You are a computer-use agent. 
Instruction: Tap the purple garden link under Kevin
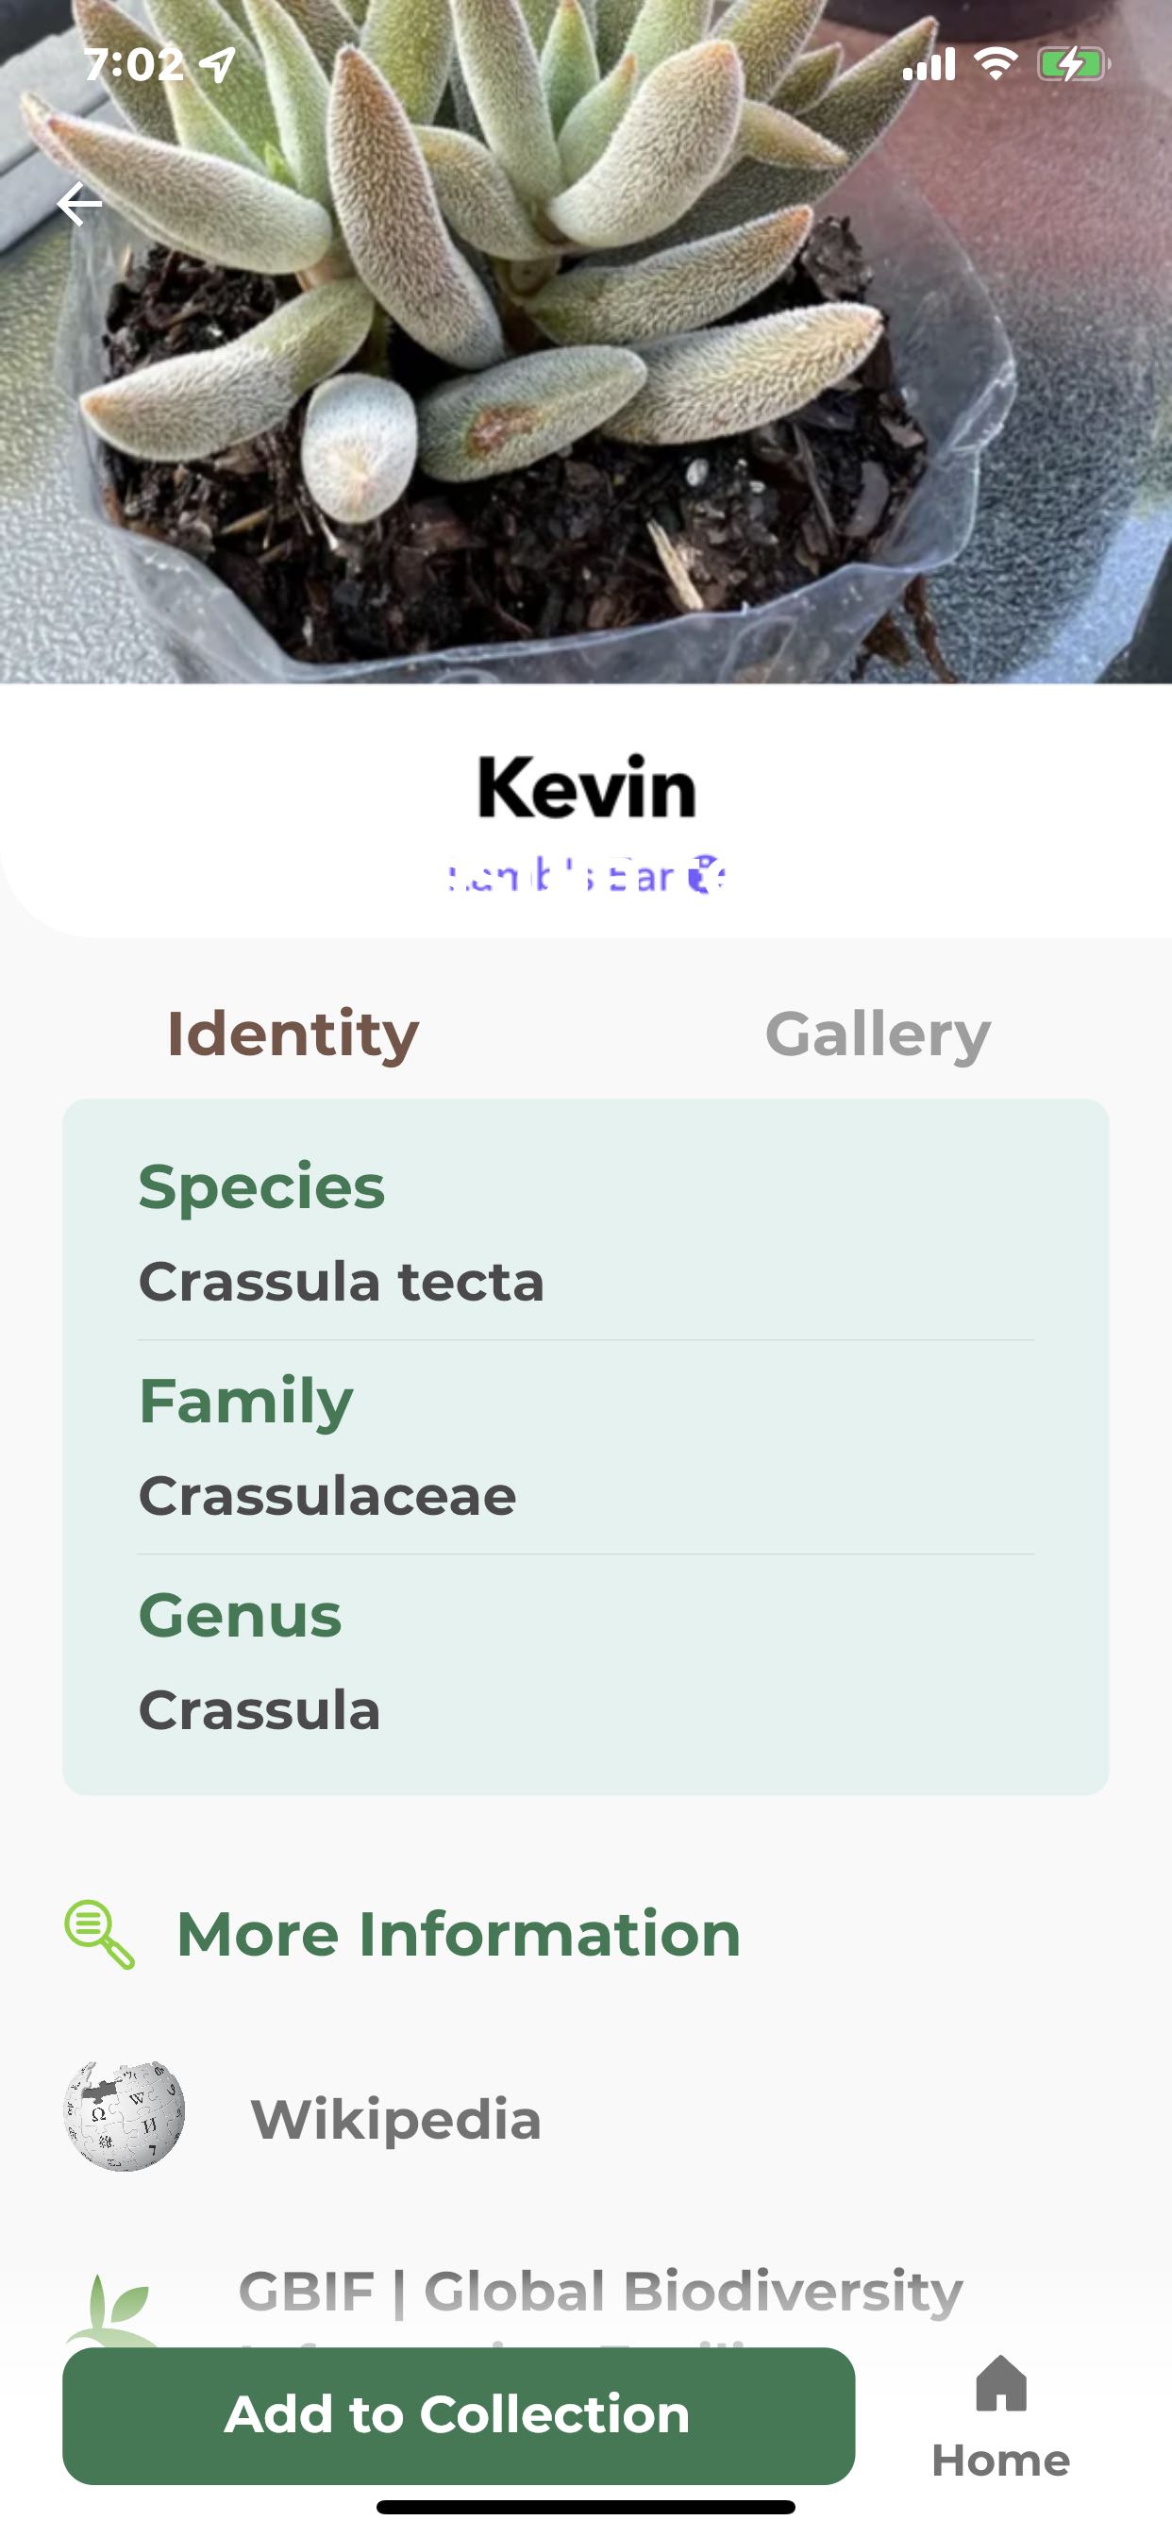click(x=587, y=876)
